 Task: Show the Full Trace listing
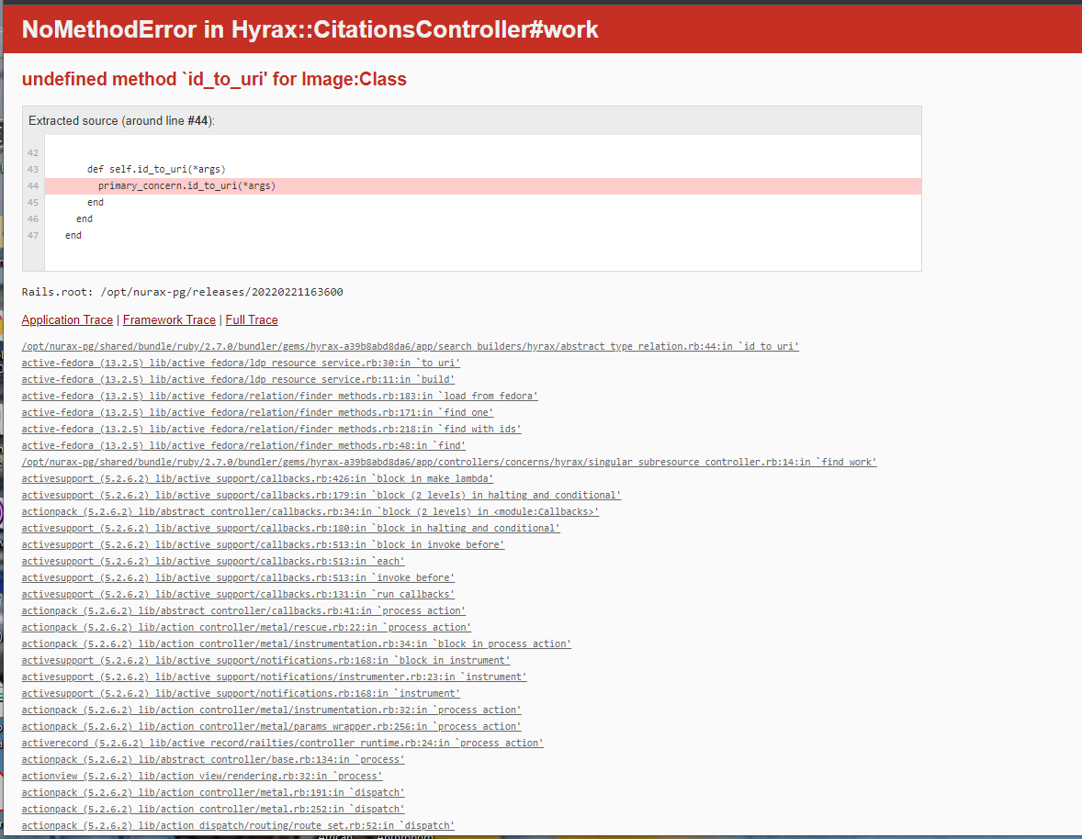pos(251,319)
